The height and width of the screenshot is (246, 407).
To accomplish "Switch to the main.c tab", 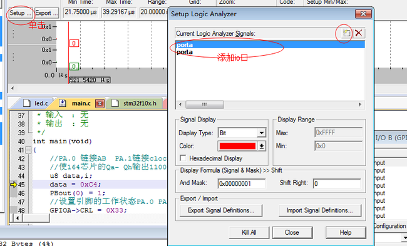I will tap(81, 103).
